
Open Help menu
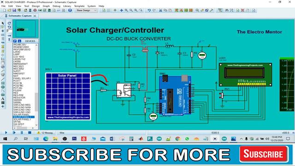[101, 6]
